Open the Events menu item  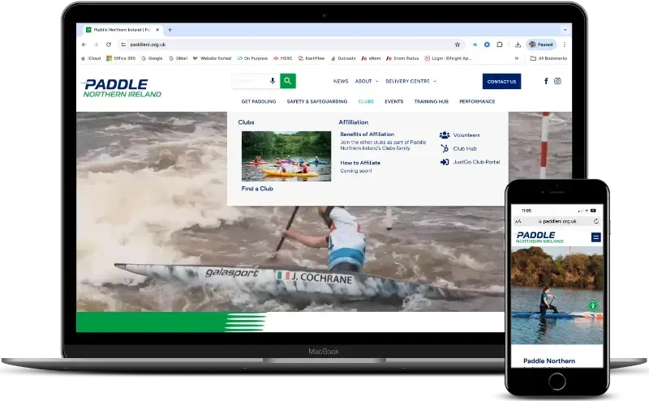coord(394,101)
